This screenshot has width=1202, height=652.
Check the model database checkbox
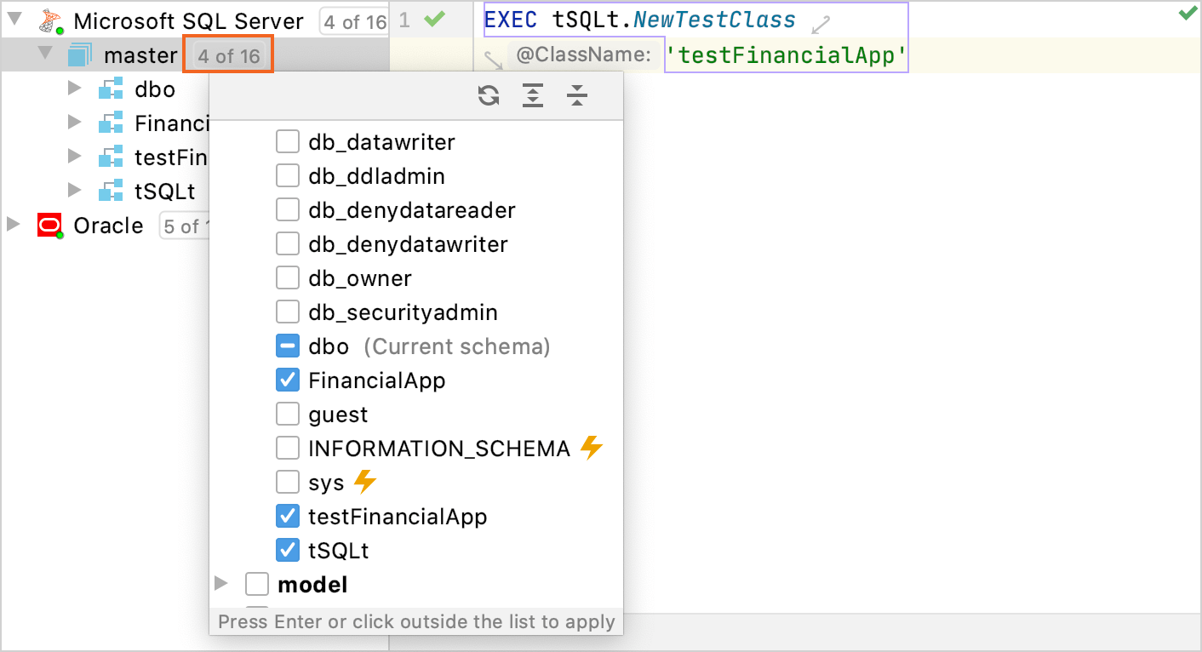[x=257, y=584]
